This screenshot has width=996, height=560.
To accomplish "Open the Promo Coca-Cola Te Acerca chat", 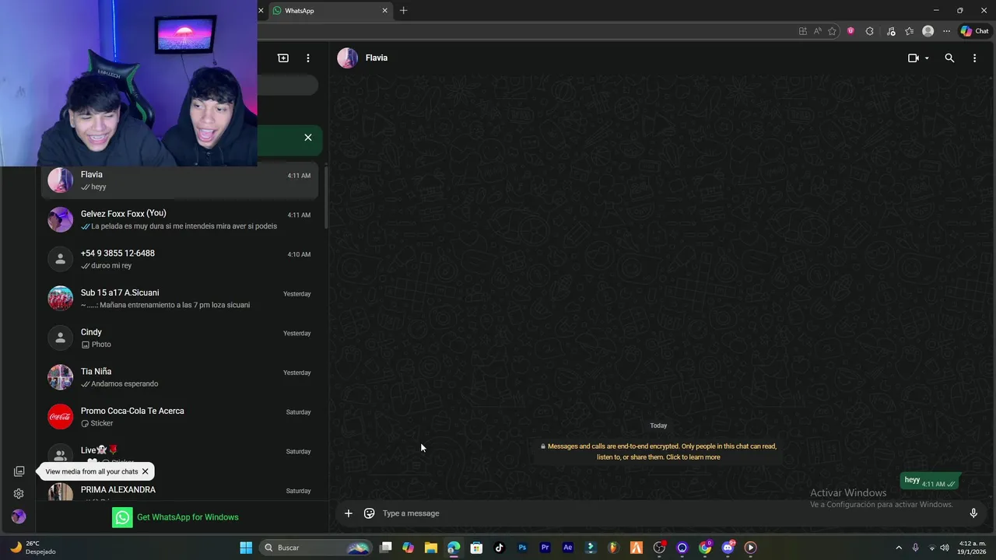I will coord(180,417).
